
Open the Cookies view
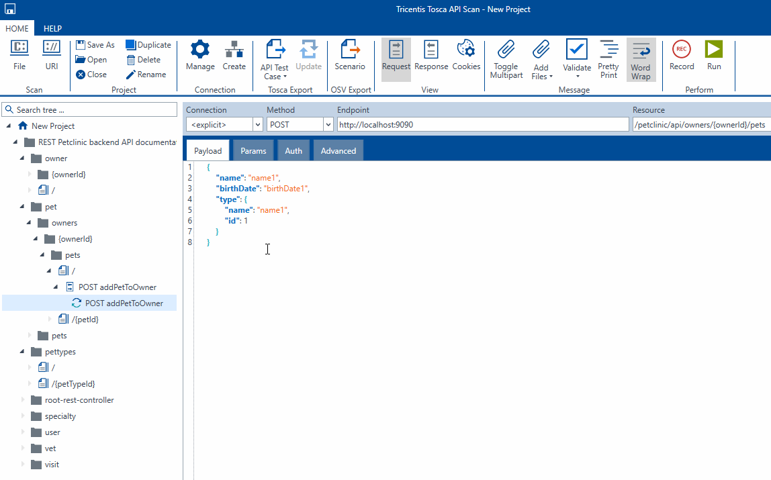click(x=466, y=55)
